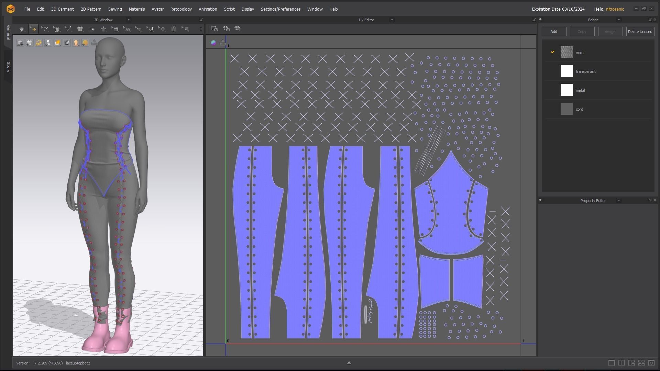Select the tape measure tool icon
Screen dimensions: 660x371
click(x=139, y=29)
